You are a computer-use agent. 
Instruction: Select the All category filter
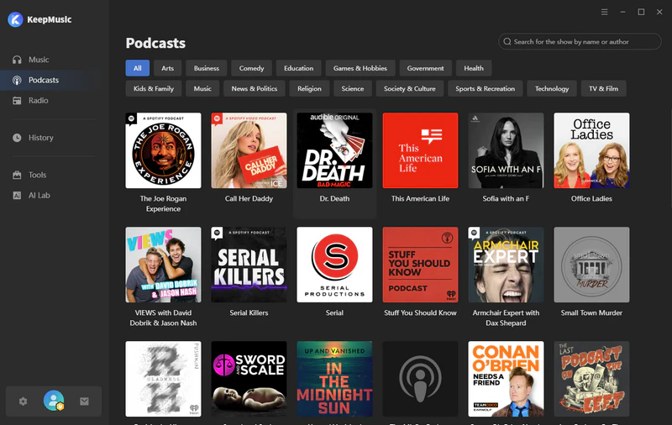click(138, 68)
